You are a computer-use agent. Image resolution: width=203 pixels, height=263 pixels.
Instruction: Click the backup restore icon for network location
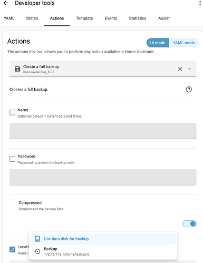click(37, 251)
